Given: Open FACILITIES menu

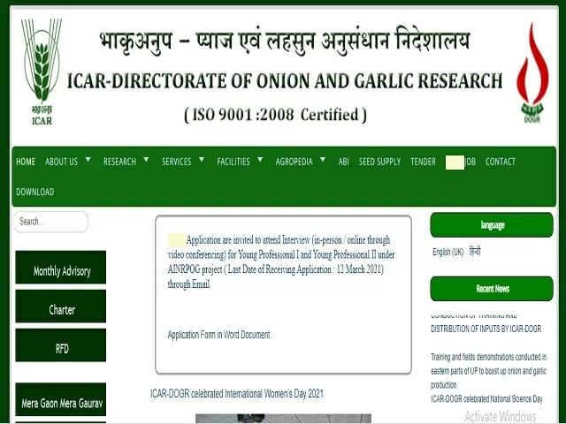Looking at the screenshot, I should tap(233, 162).
